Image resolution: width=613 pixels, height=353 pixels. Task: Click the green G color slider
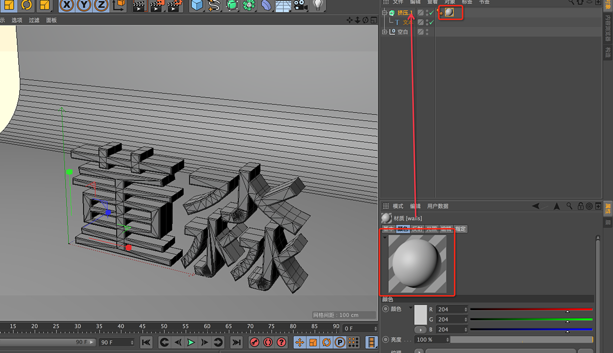(531, 319)
